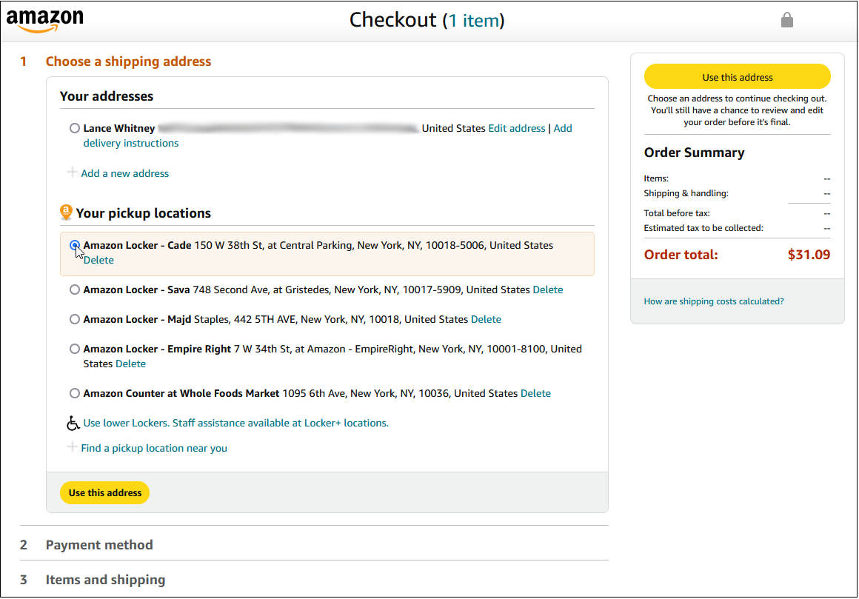The width and height of the screenshot is (859, 599).
Task: Select the Amazon Locker - Cade radio button
Action: tap(75, 245)
